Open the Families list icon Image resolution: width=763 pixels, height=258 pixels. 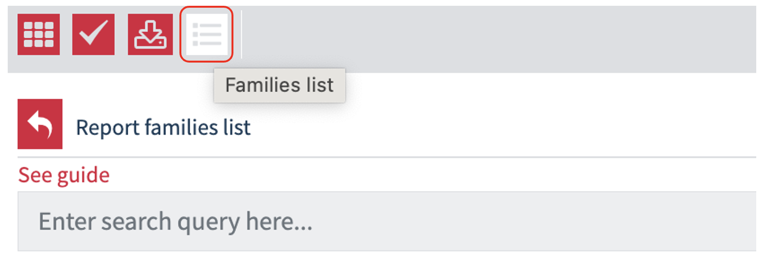[207, 34]
